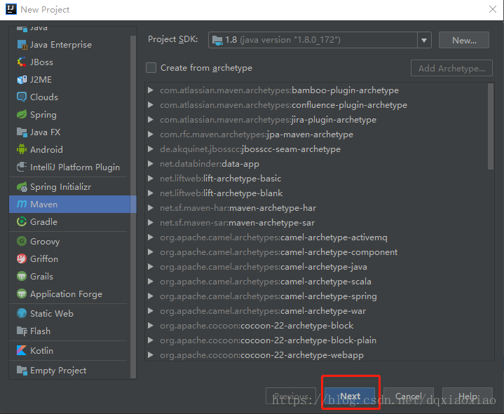Select camel-archetype-java entry

[x=264, y=267]
